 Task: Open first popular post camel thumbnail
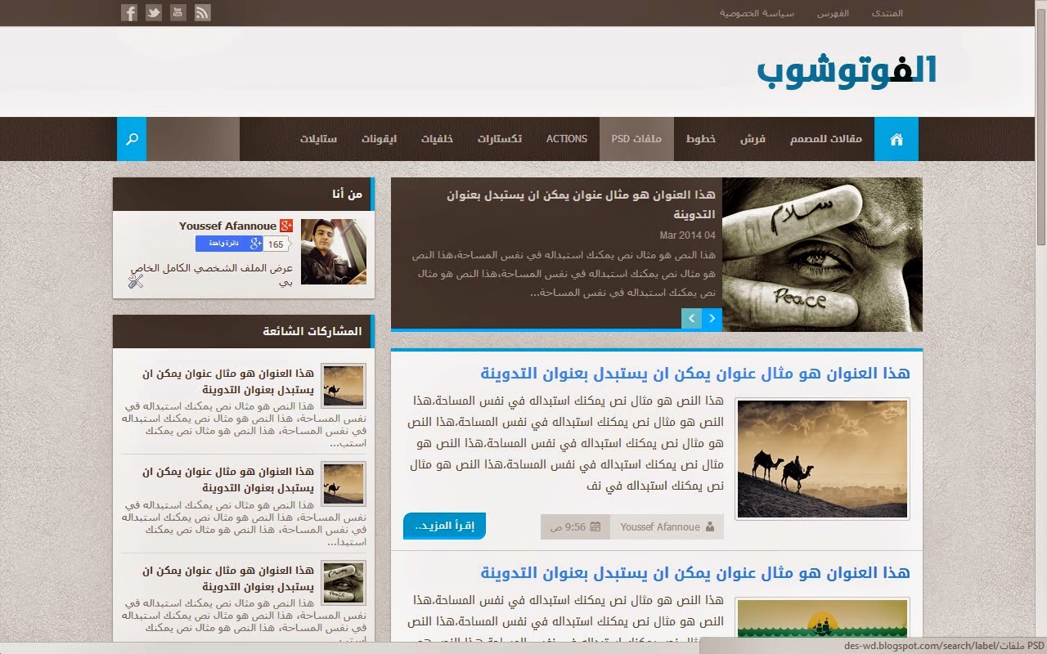pyautogui.click(x=344, y=386)
